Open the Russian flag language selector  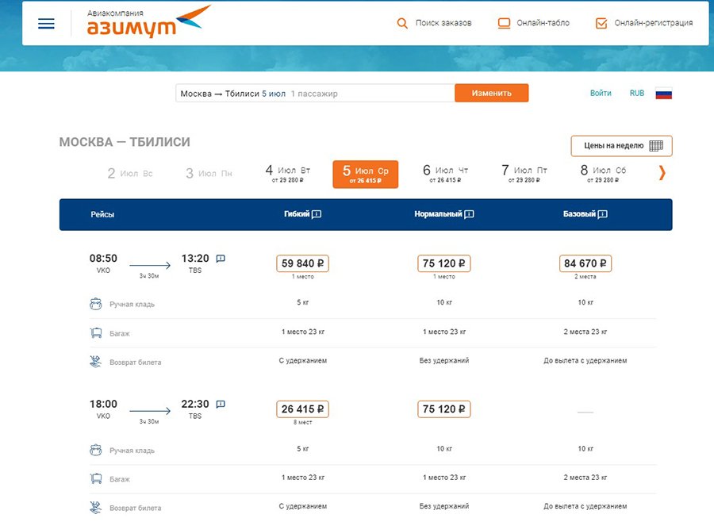click(x=663, y=94)
